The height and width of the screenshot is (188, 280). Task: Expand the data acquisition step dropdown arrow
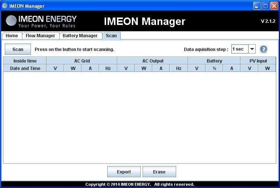tap(252, 49)
